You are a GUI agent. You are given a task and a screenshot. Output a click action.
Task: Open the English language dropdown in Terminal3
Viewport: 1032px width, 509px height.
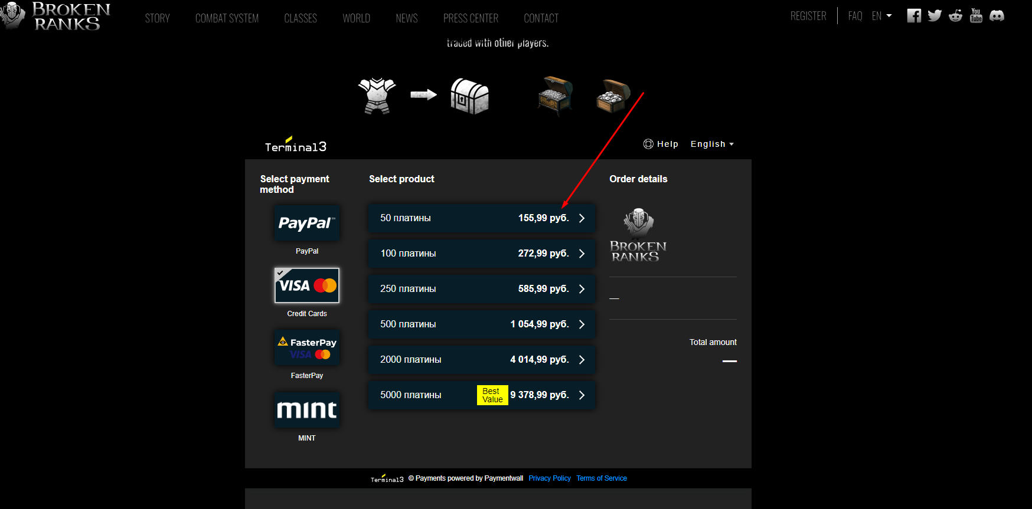pos(712,144)
